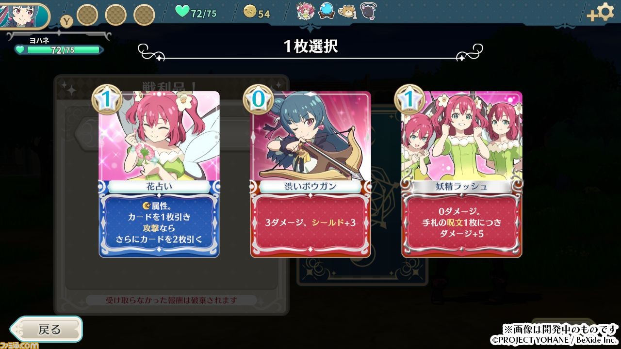The height and width of the screenshot is (349, 621).
Task: Select the third empty item slot
Action: [144, 15]
